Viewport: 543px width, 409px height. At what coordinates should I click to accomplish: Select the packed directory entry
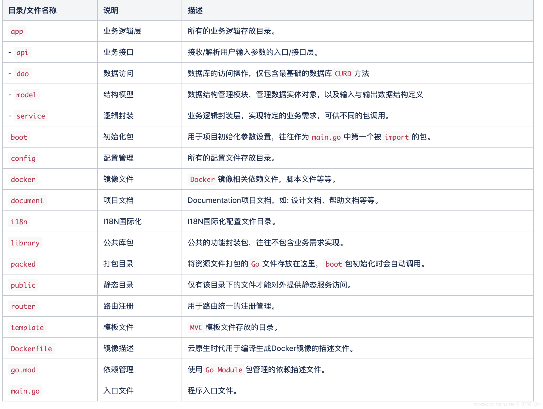coord(23,264)
